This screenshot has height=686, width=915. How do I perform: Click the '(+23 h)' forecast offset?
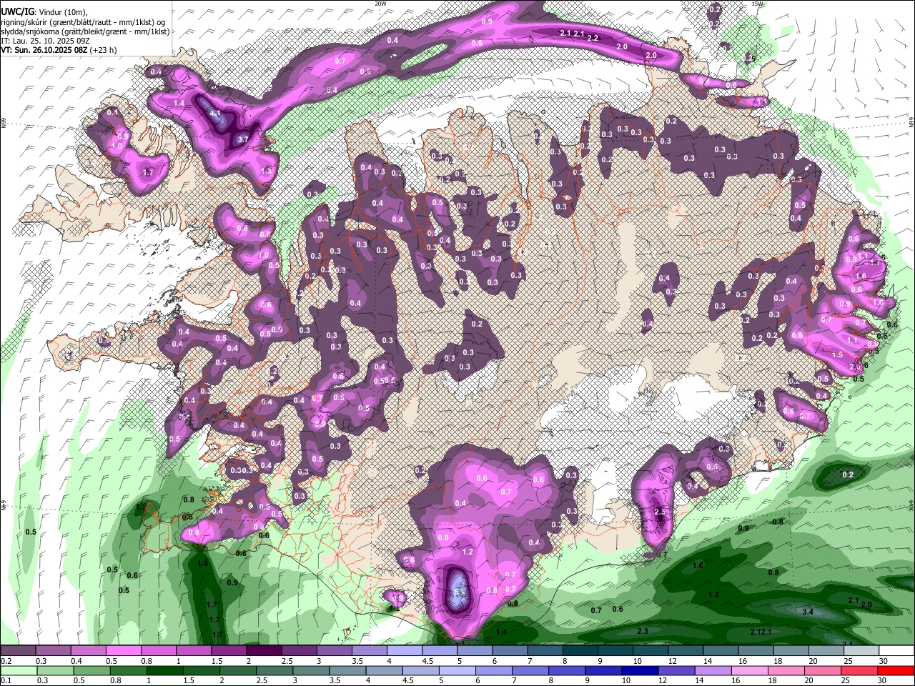pyautogui.click(x=104, y=51)
